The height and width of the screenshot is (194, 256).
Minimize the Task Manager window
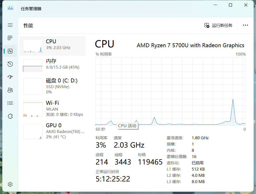[215, 5]
